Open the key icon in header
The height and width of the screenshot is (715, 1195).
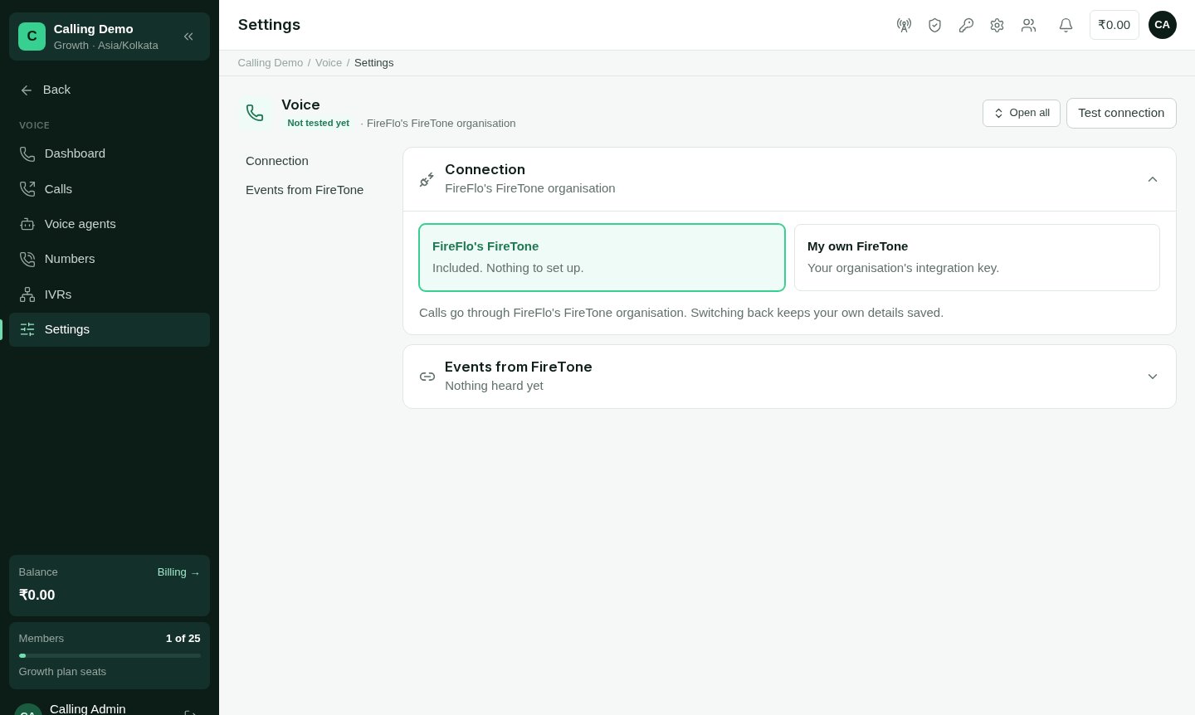[966, 25]
